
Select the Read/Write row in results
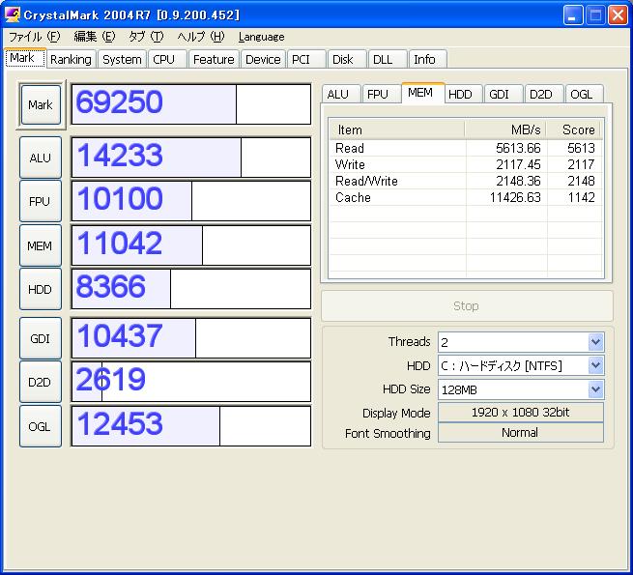[x=466, y=181]
